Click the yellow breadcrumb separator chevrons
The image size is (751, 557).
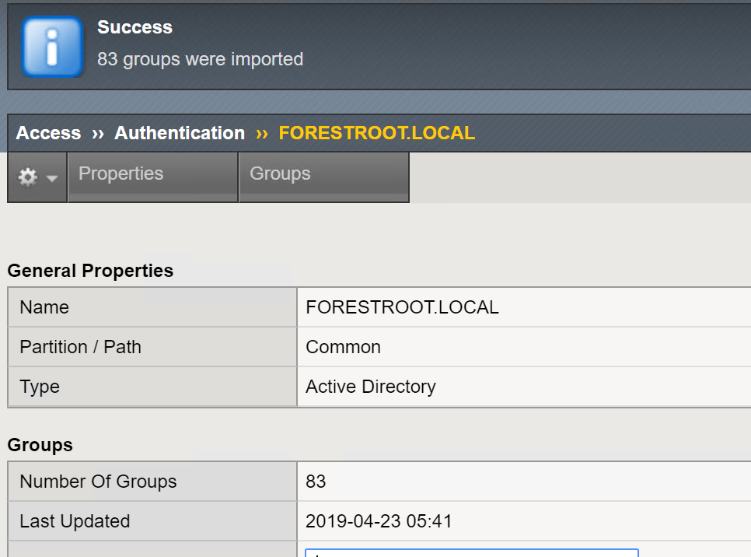click(261, 134)
